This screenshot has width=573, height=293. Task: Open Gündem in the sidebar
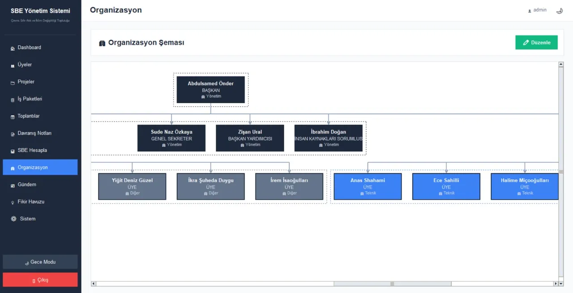tap(40, 185)
